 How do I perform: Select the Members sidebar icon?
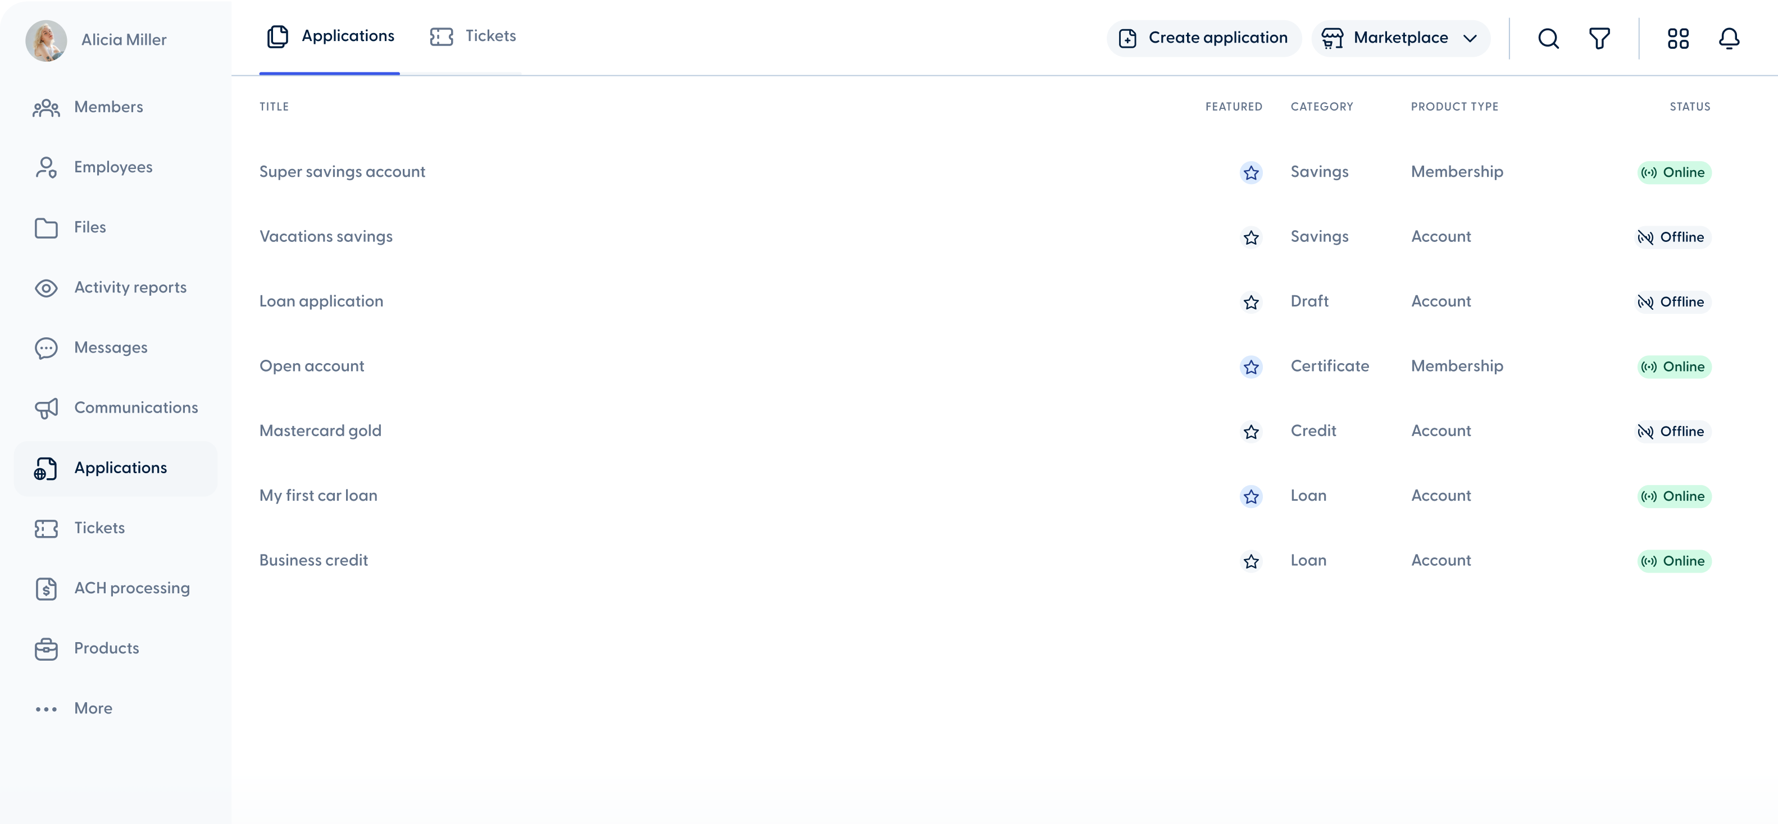coord(46,108)
